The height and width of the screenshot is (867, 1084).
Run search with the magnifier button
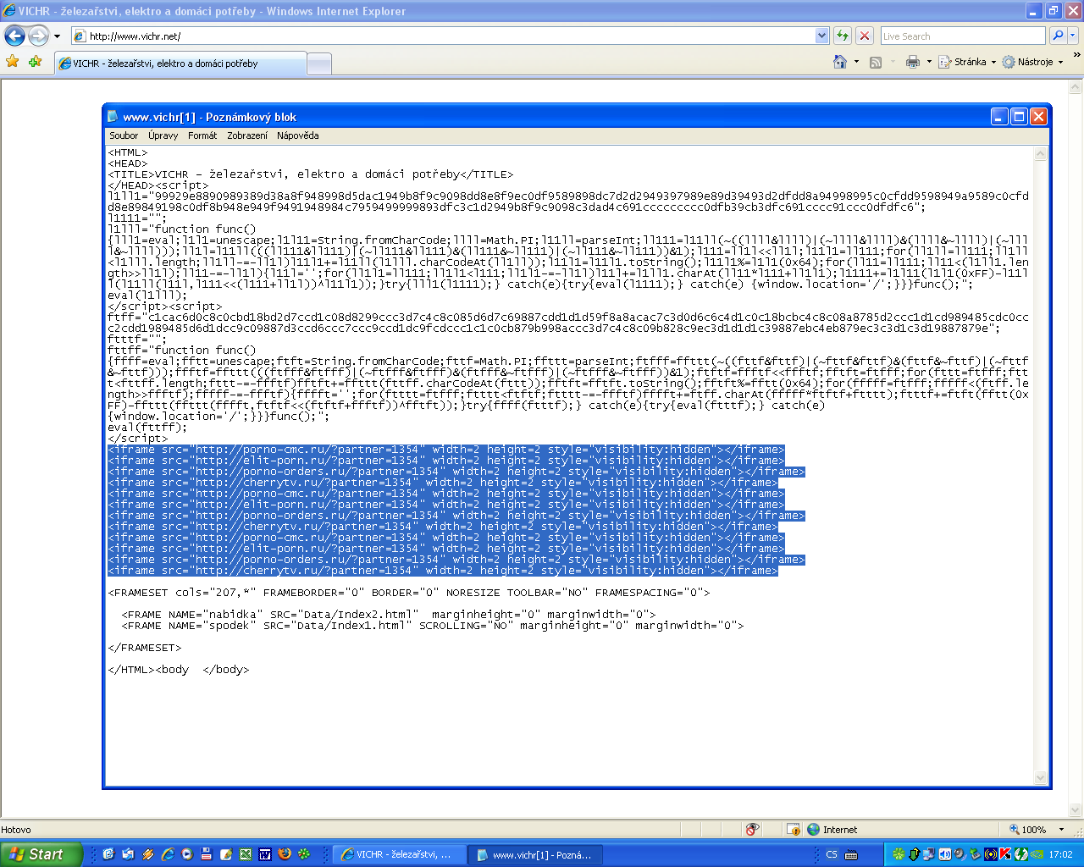[x=1057, y=36]
